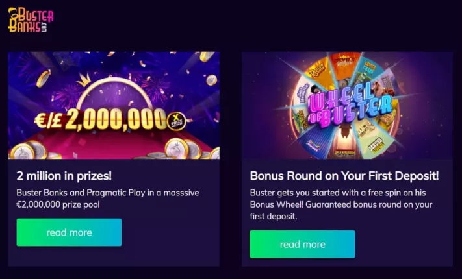Select the '2 million in prizes!' heading
Viewport: 462px width, 279px height.
coord(64,176)
